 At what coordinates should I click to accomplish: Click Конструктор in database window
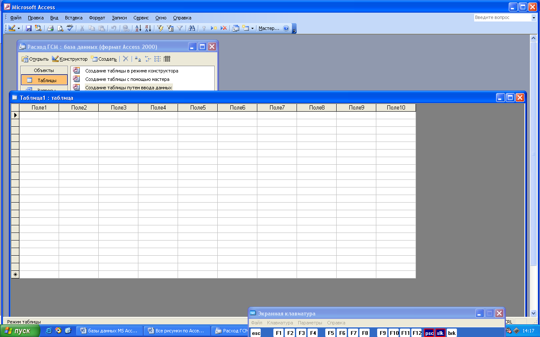tap(70, 59)
